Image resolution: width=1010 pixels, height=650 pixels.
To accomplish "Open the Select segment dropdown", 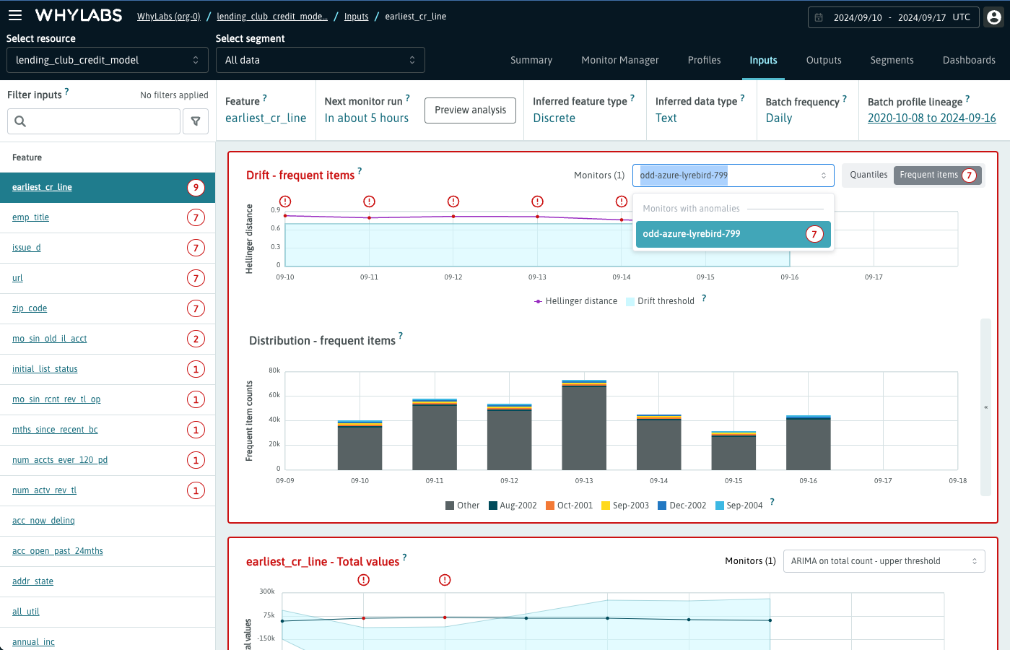I will coord(320,60).
